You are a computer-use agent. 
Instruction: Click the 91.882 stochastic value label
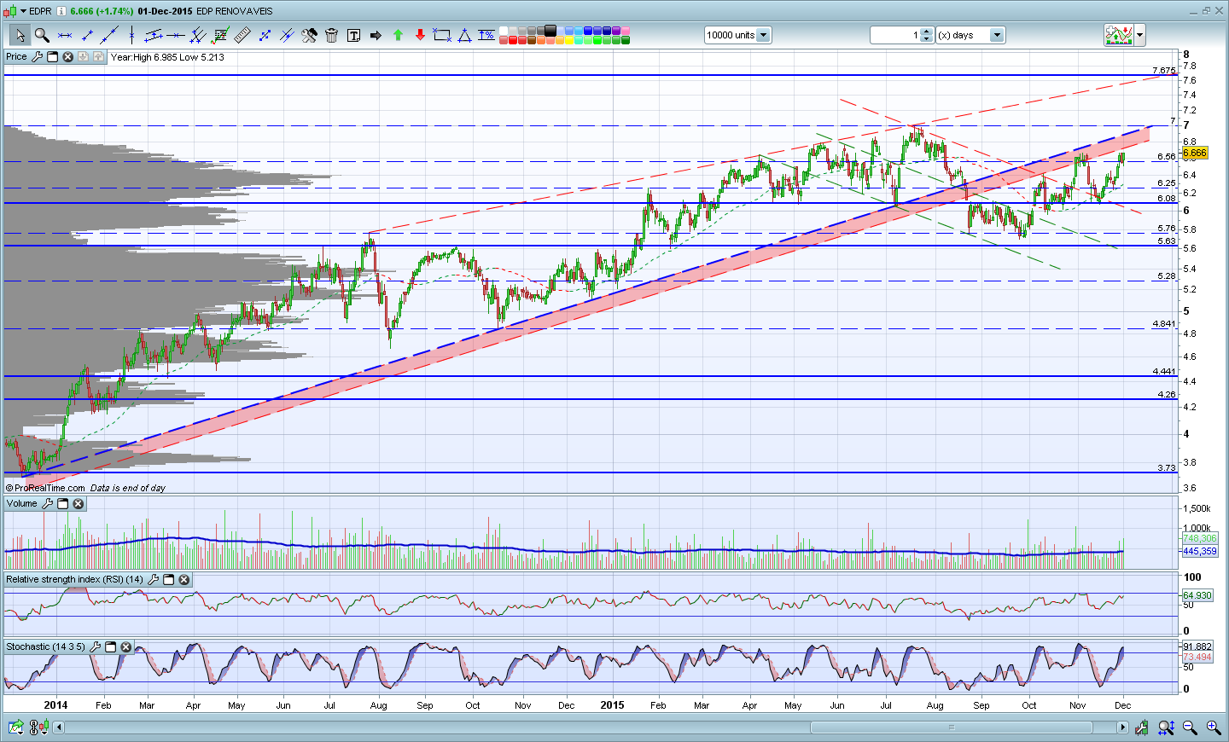[x=1197, y=647]
